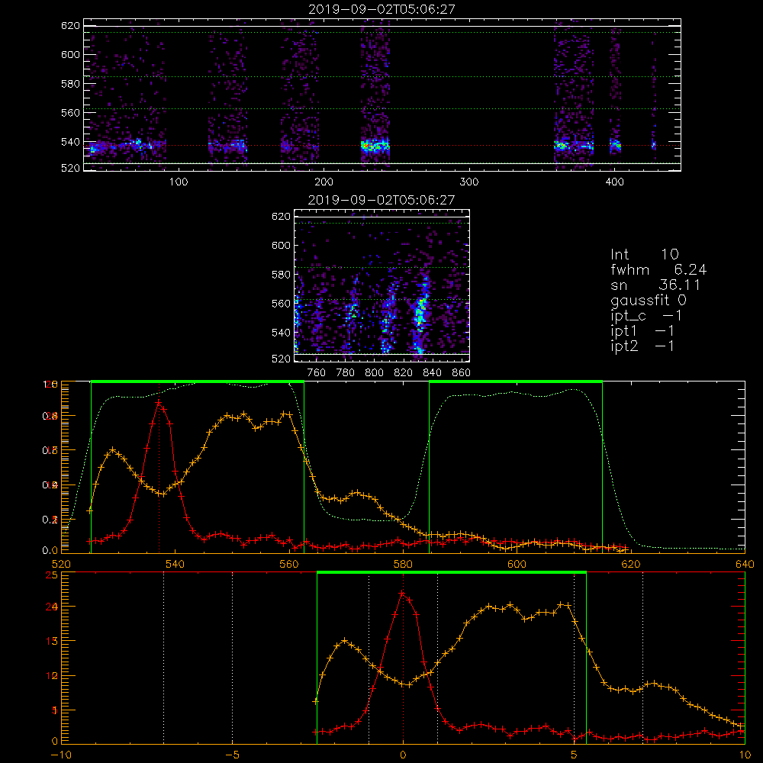Click the x-axis label 400 of top spectrogram
This screenshot has height=763, width=763.
coord(614,182)
